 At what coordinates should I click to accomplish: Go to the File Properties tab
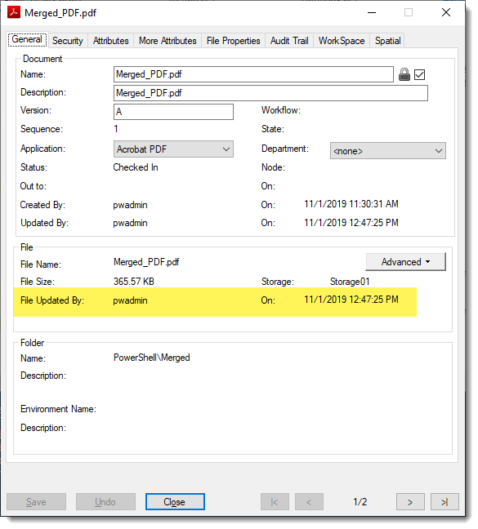tap(233, 41)
